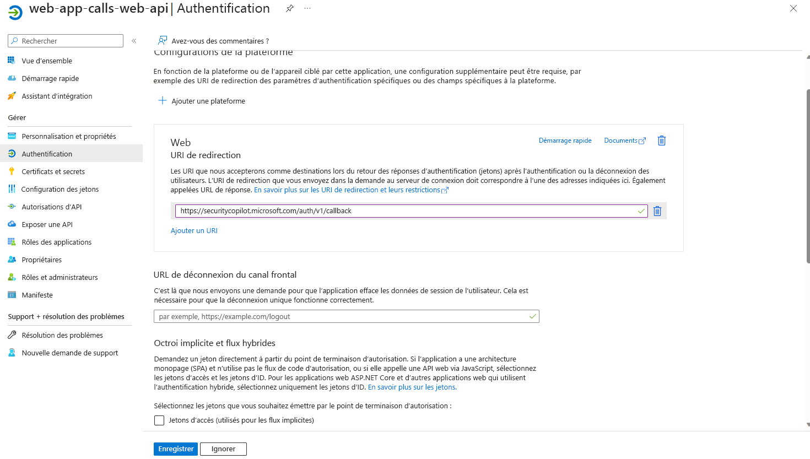This screenshot has width=810, height=459.
Task: Collapse the sidebar with the chevron
Action: (x=133, y=40)
